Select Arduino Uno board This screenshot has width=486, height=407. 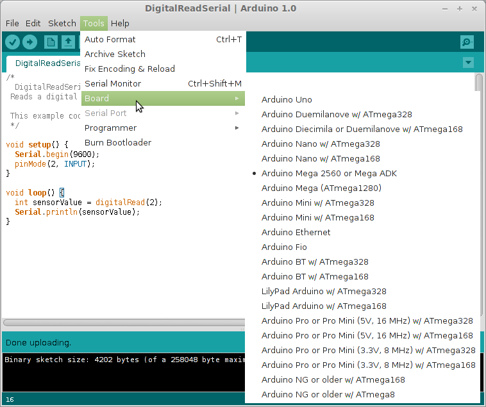coord(287,100)
